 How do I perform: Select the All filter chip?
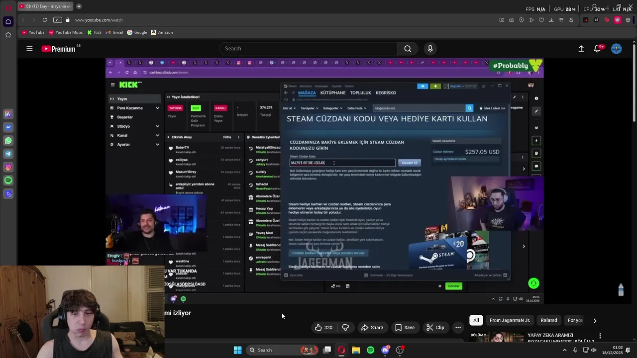point(476,320)
